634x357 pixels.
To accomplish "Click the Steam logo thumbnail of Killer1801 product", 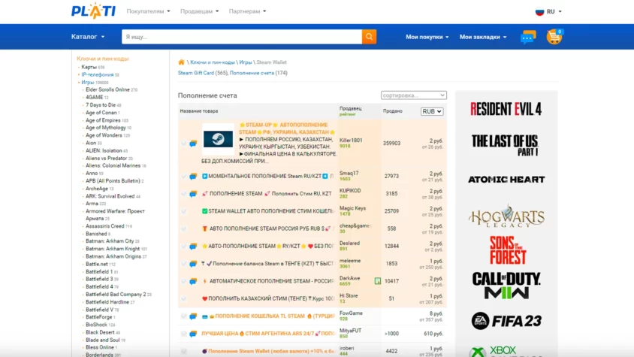I will click(218, 140).
